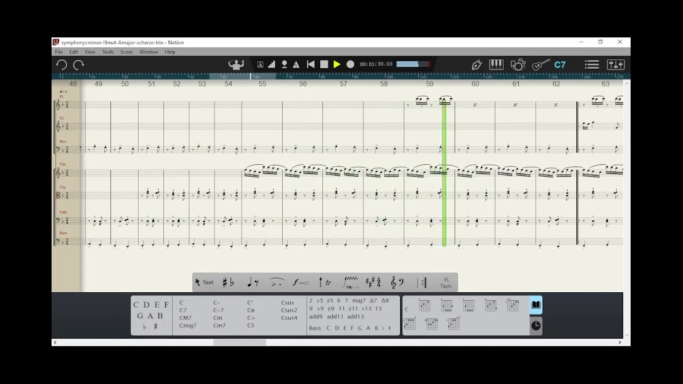Open the mixer
Viewport: 683px width, 384px height.
coord(616,65)
